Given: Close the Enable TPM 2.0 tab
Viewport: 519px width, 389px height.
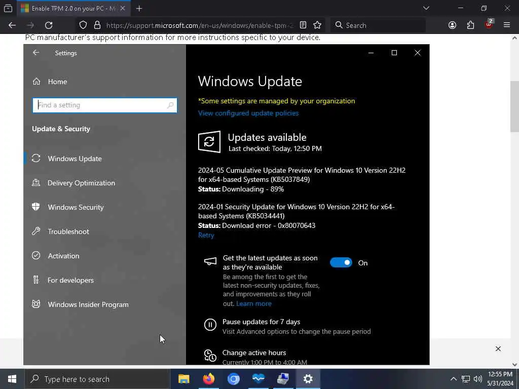Looking at the screenshot, I should [123, 8].
